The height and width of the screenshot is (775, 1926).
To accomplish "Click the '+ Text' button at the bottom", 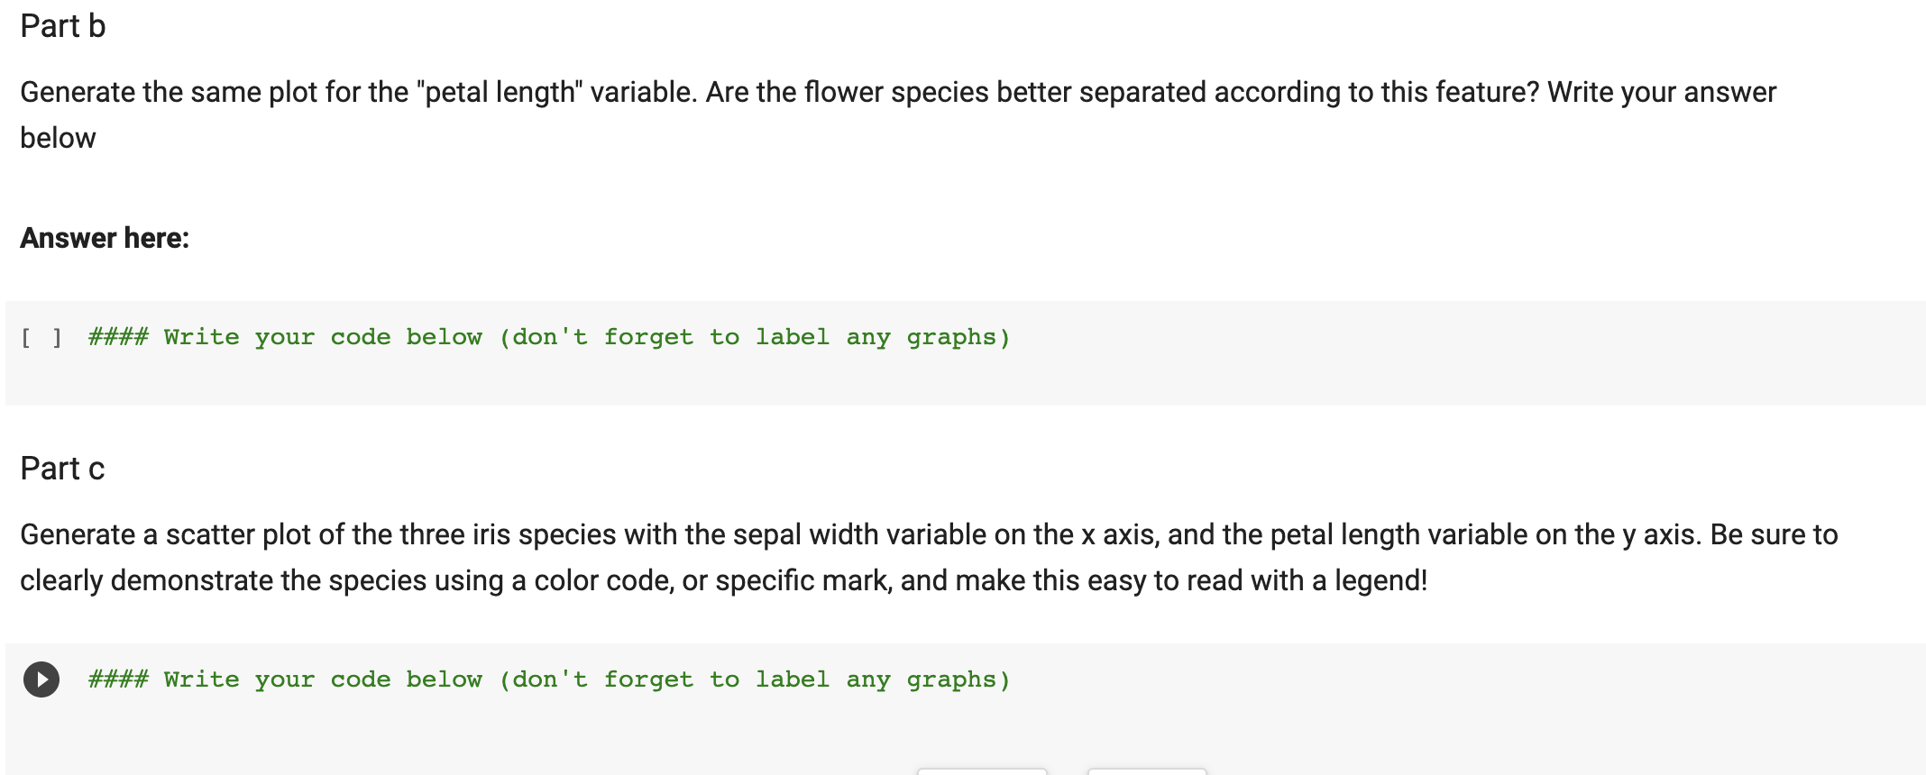I will [x=1147, y=772].
